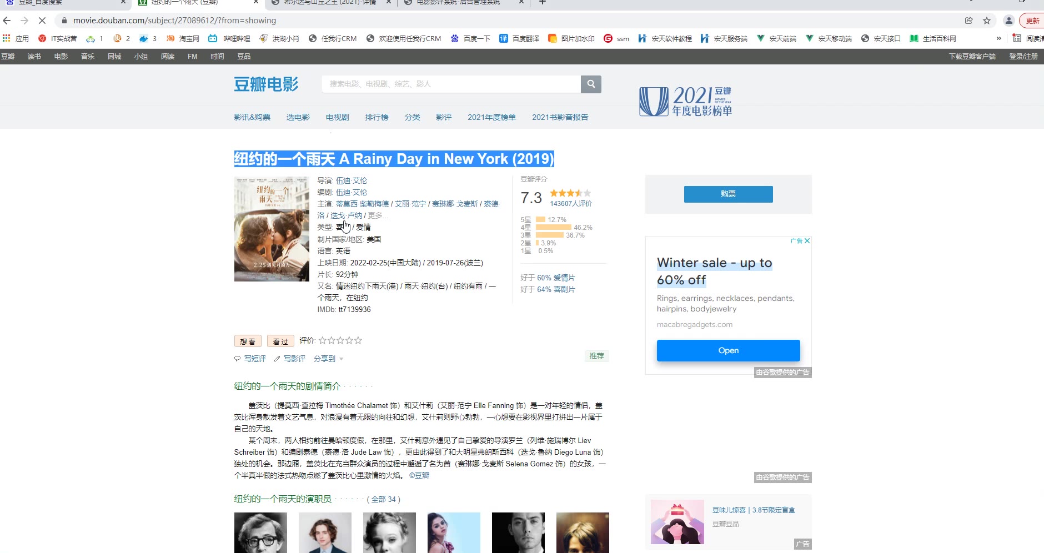Open the 宏天软件教程 bookmark
Screen dimensions: 1044x553
pos(665,38)
